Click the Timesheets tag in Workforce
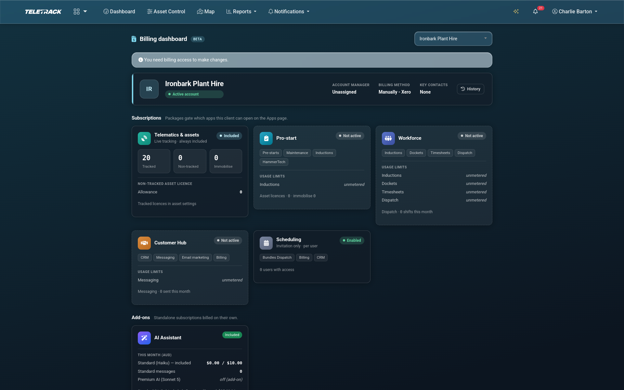 click(x=440, y=153)
